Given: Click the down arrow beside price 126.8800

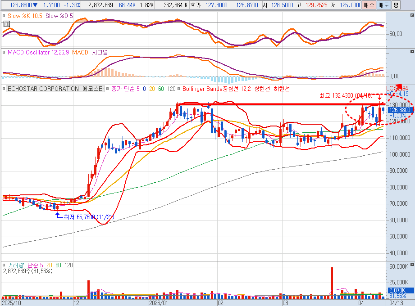Looking at the screenshot, I should click(36, 4).
